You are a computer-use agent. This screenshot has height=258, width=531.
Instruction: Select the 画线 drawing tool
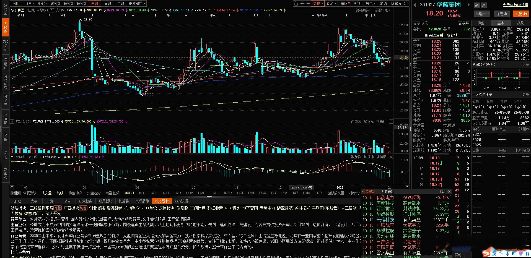pos(357,3)
